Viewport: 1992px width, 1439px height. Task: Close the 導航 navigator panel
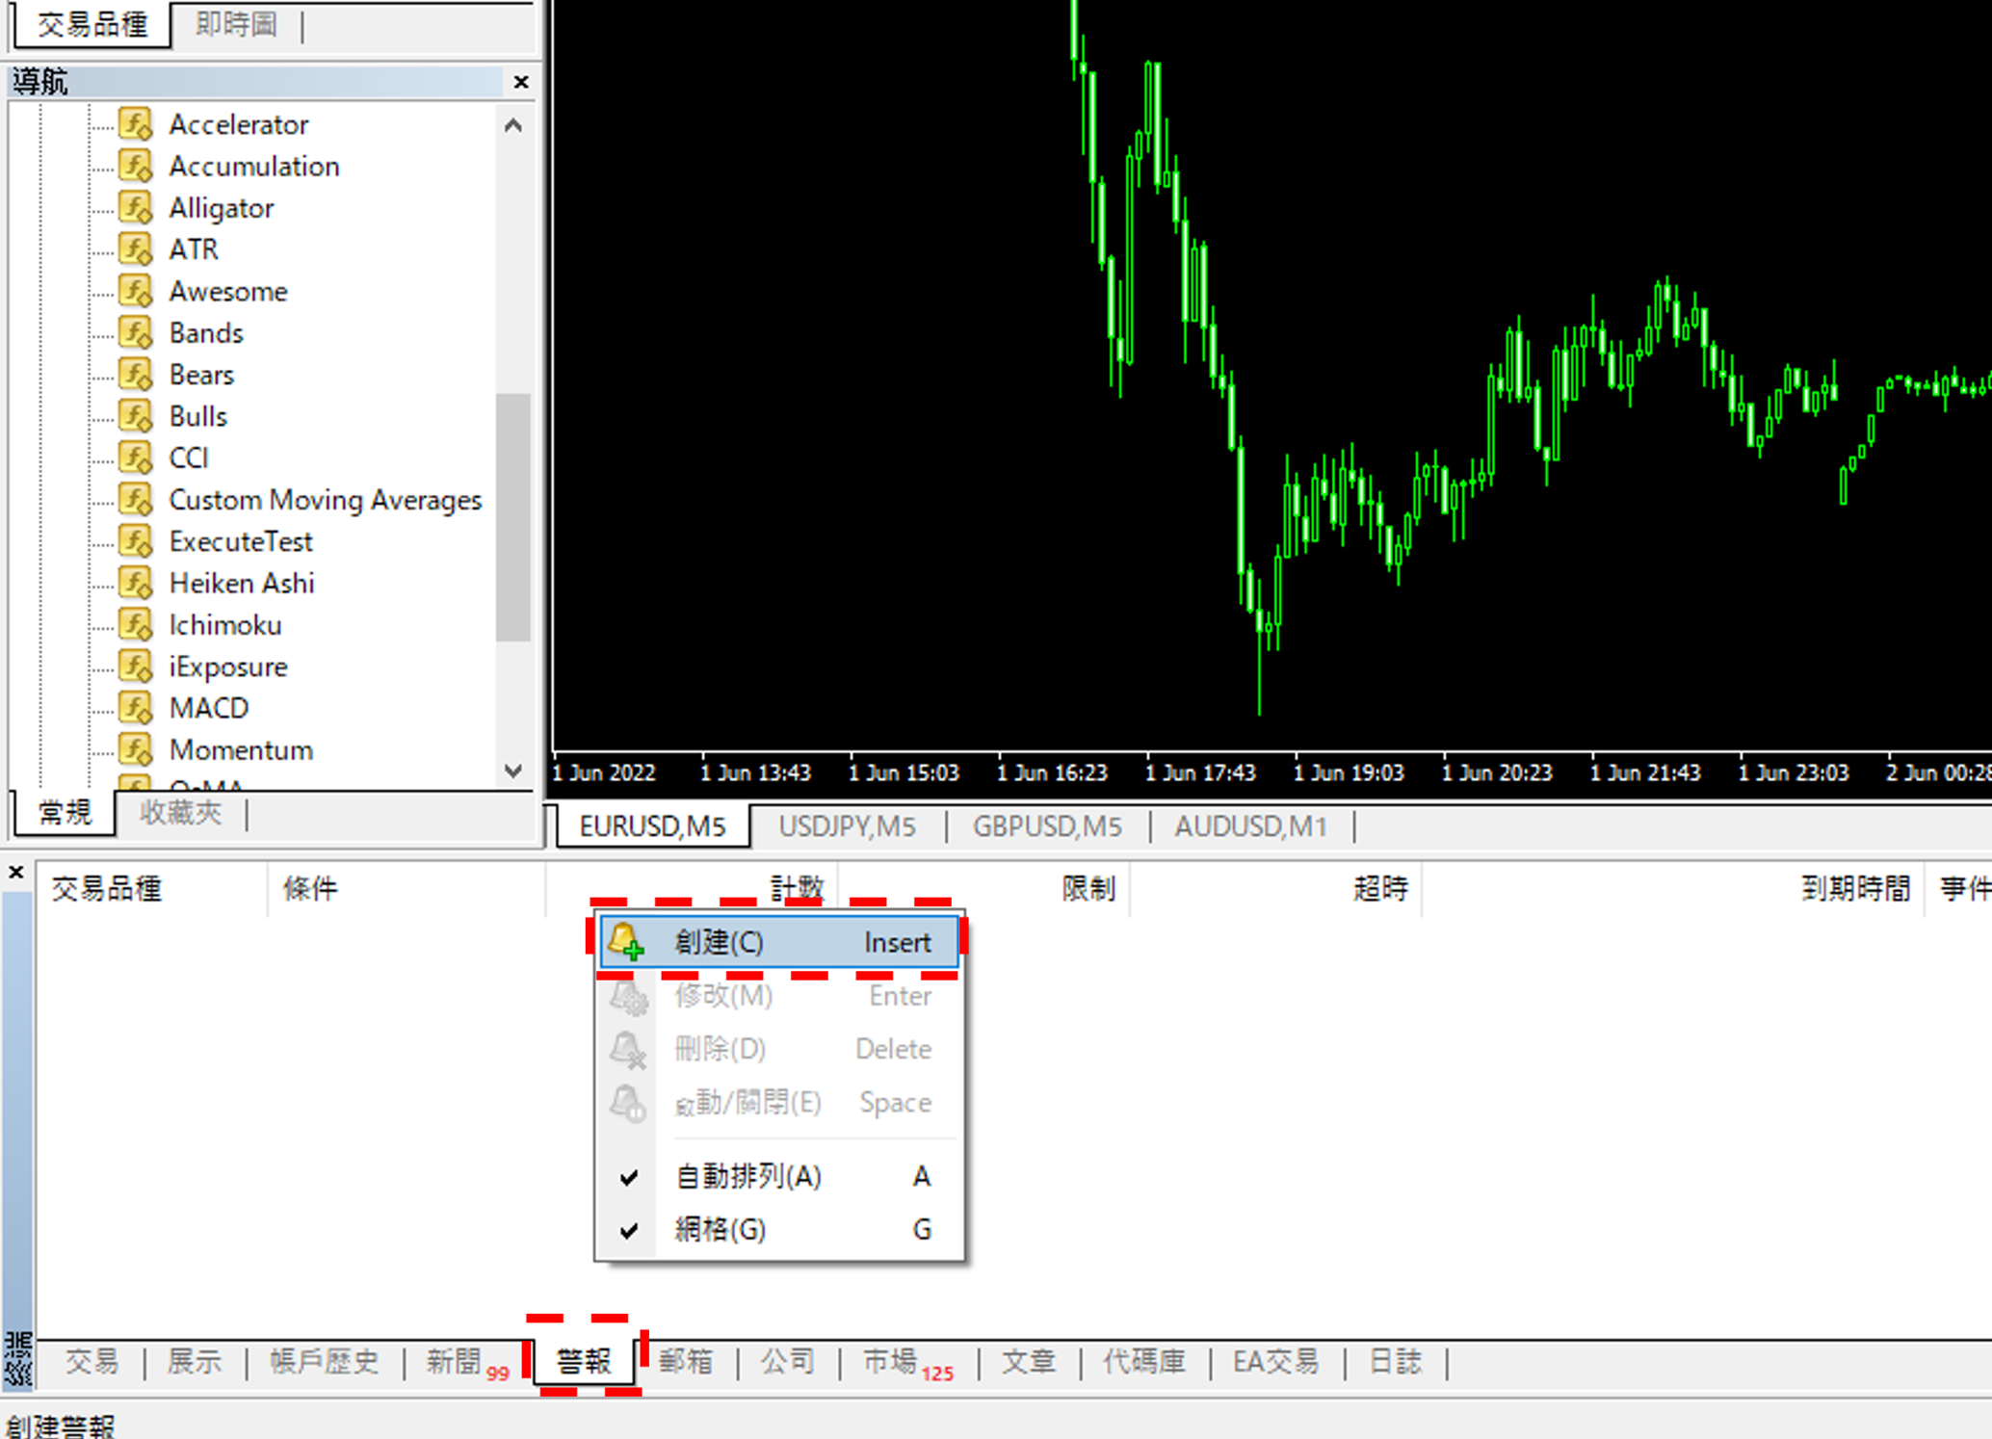(521, 82)
